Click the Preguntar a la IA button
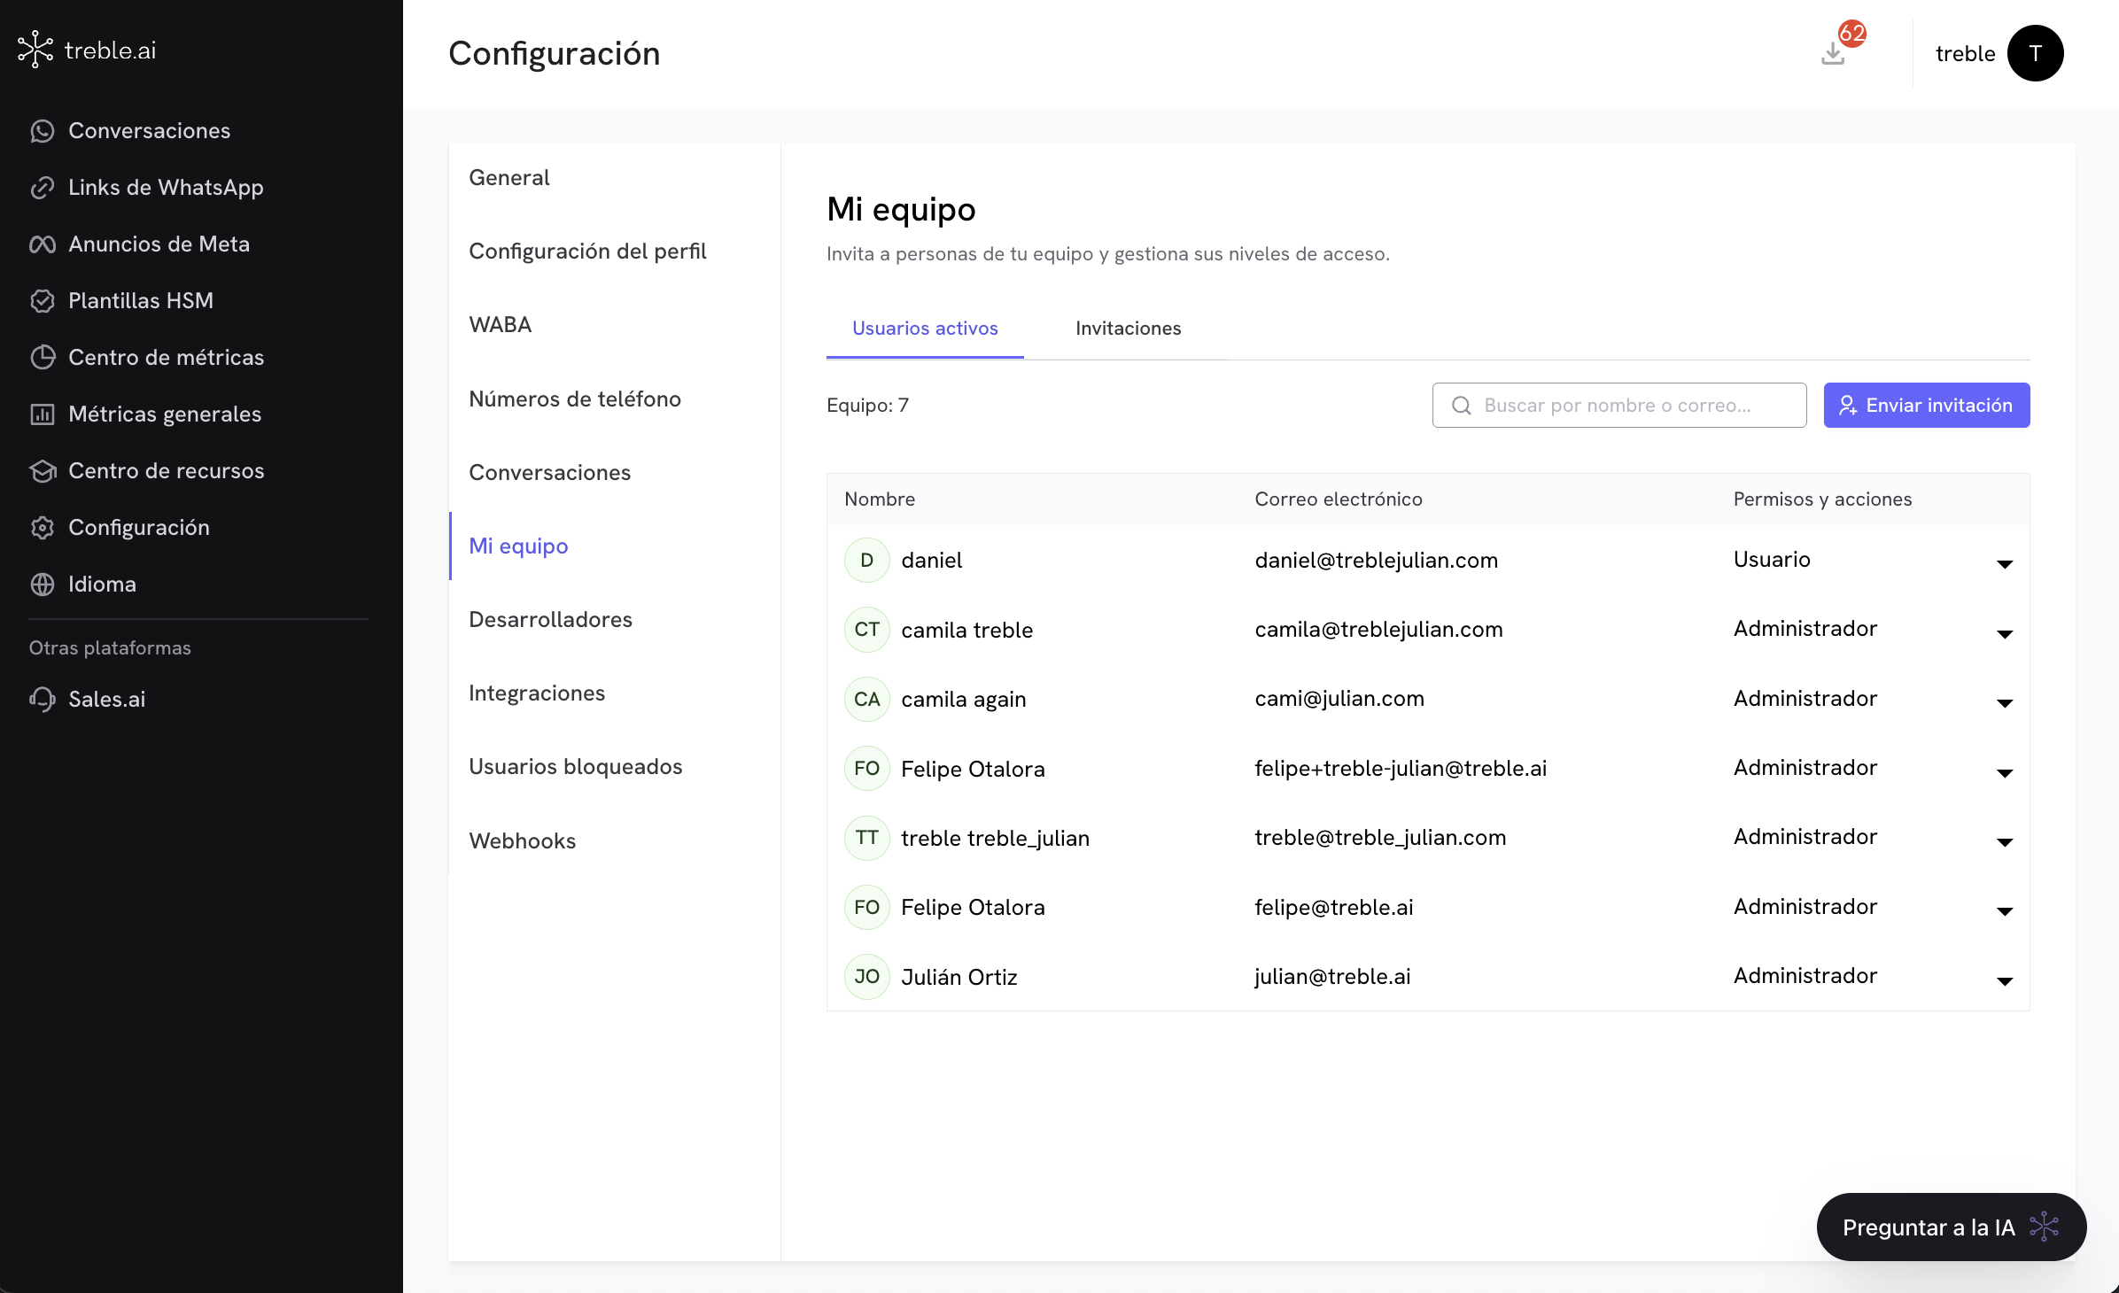Viewport: 2119px width, 1293px height. point(1951,1227)
